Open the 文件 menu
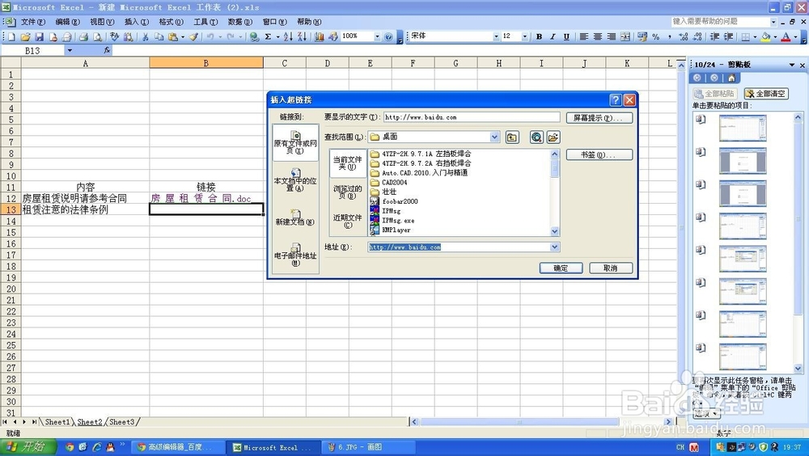Image resolution: width=809 pixels, height=456 pixels. pos(33,22)
